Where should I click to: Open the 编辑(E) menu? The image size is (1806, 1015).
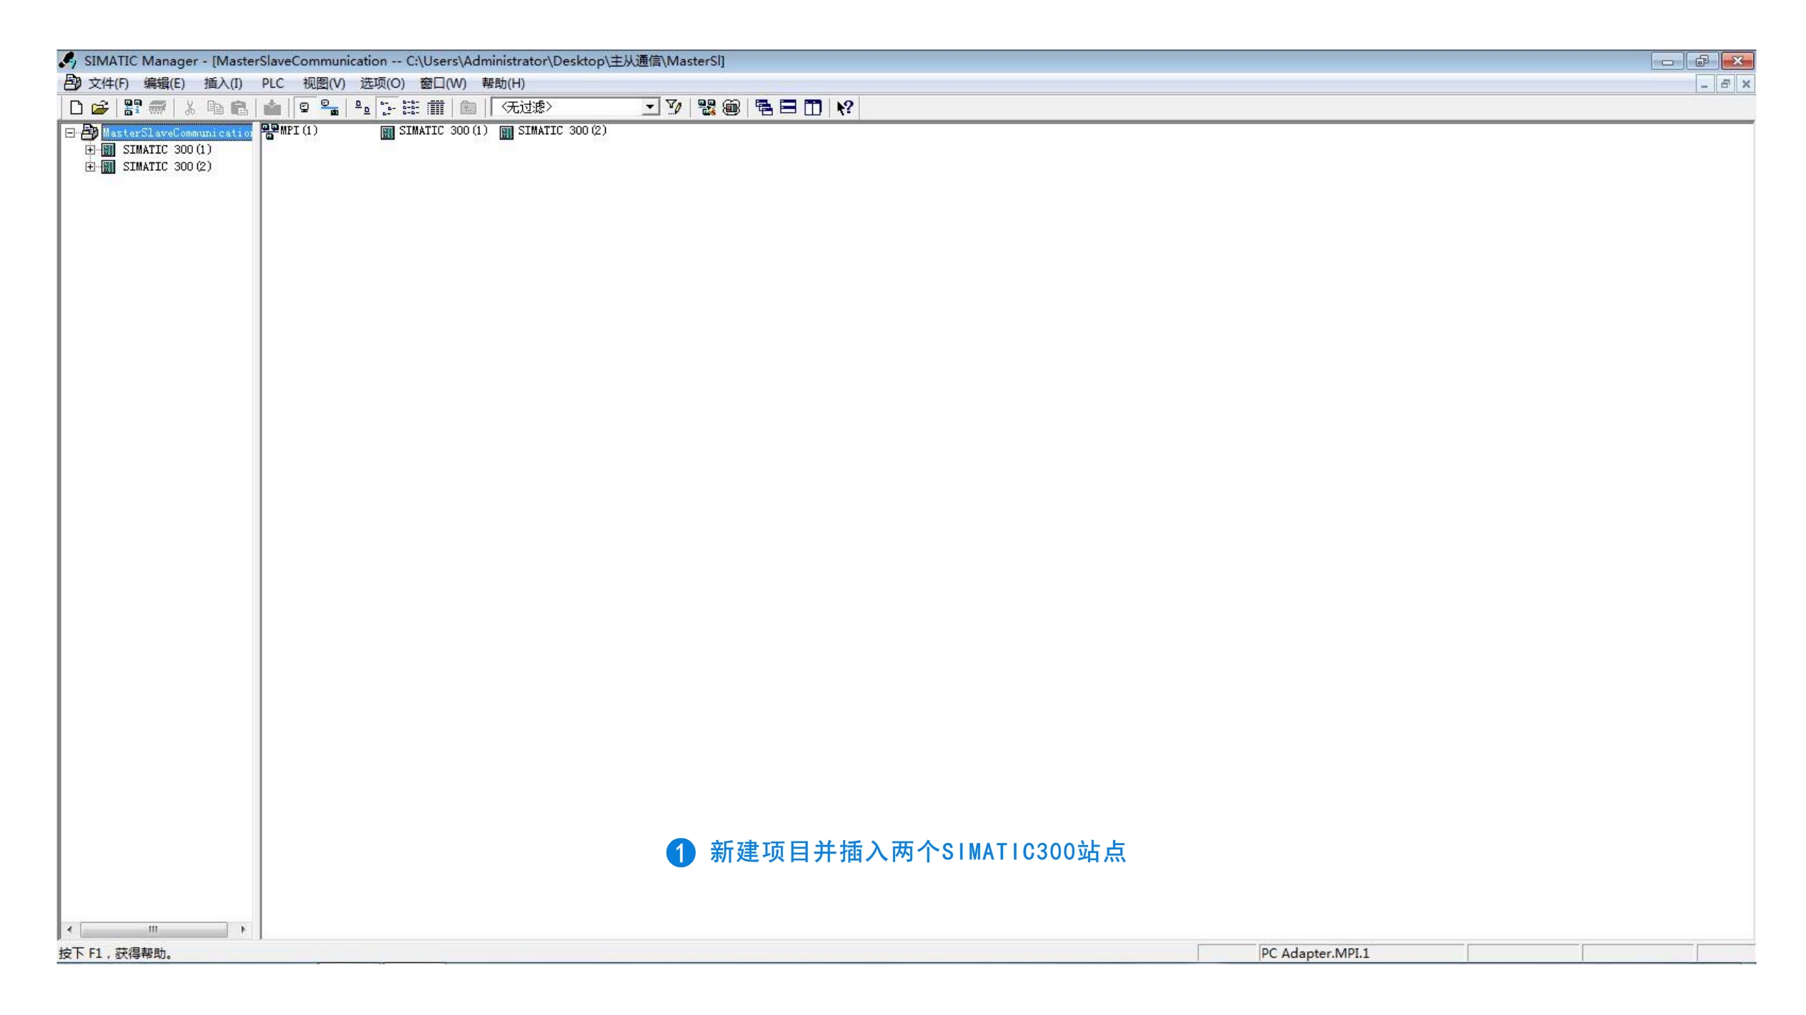pyautogui.click(x=164, y=84)
